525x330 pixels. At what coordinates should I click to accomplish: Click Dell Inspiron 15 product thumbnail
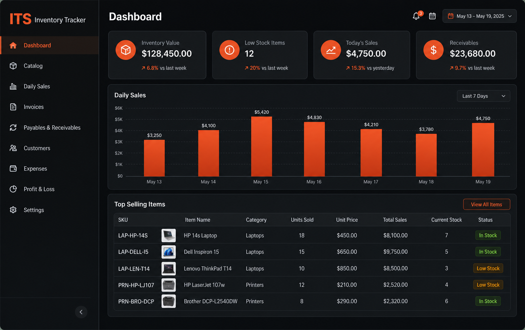coord(169,252)
